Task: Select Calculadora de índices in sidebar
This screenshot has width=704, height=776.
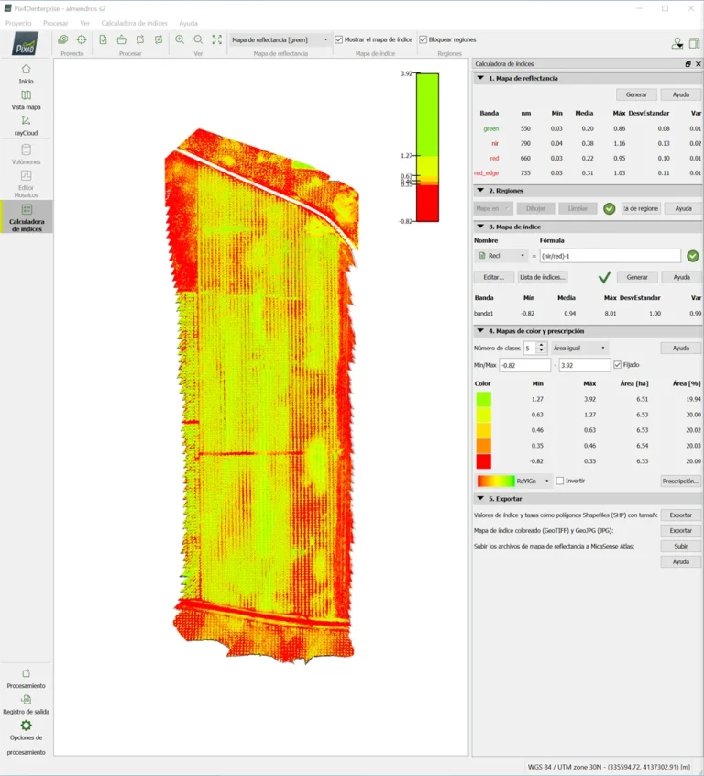Action: point(27,216)
